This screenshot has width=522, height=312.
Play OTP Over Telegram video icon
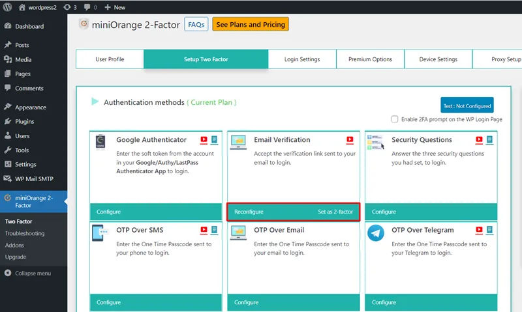[x=479, y=229]
